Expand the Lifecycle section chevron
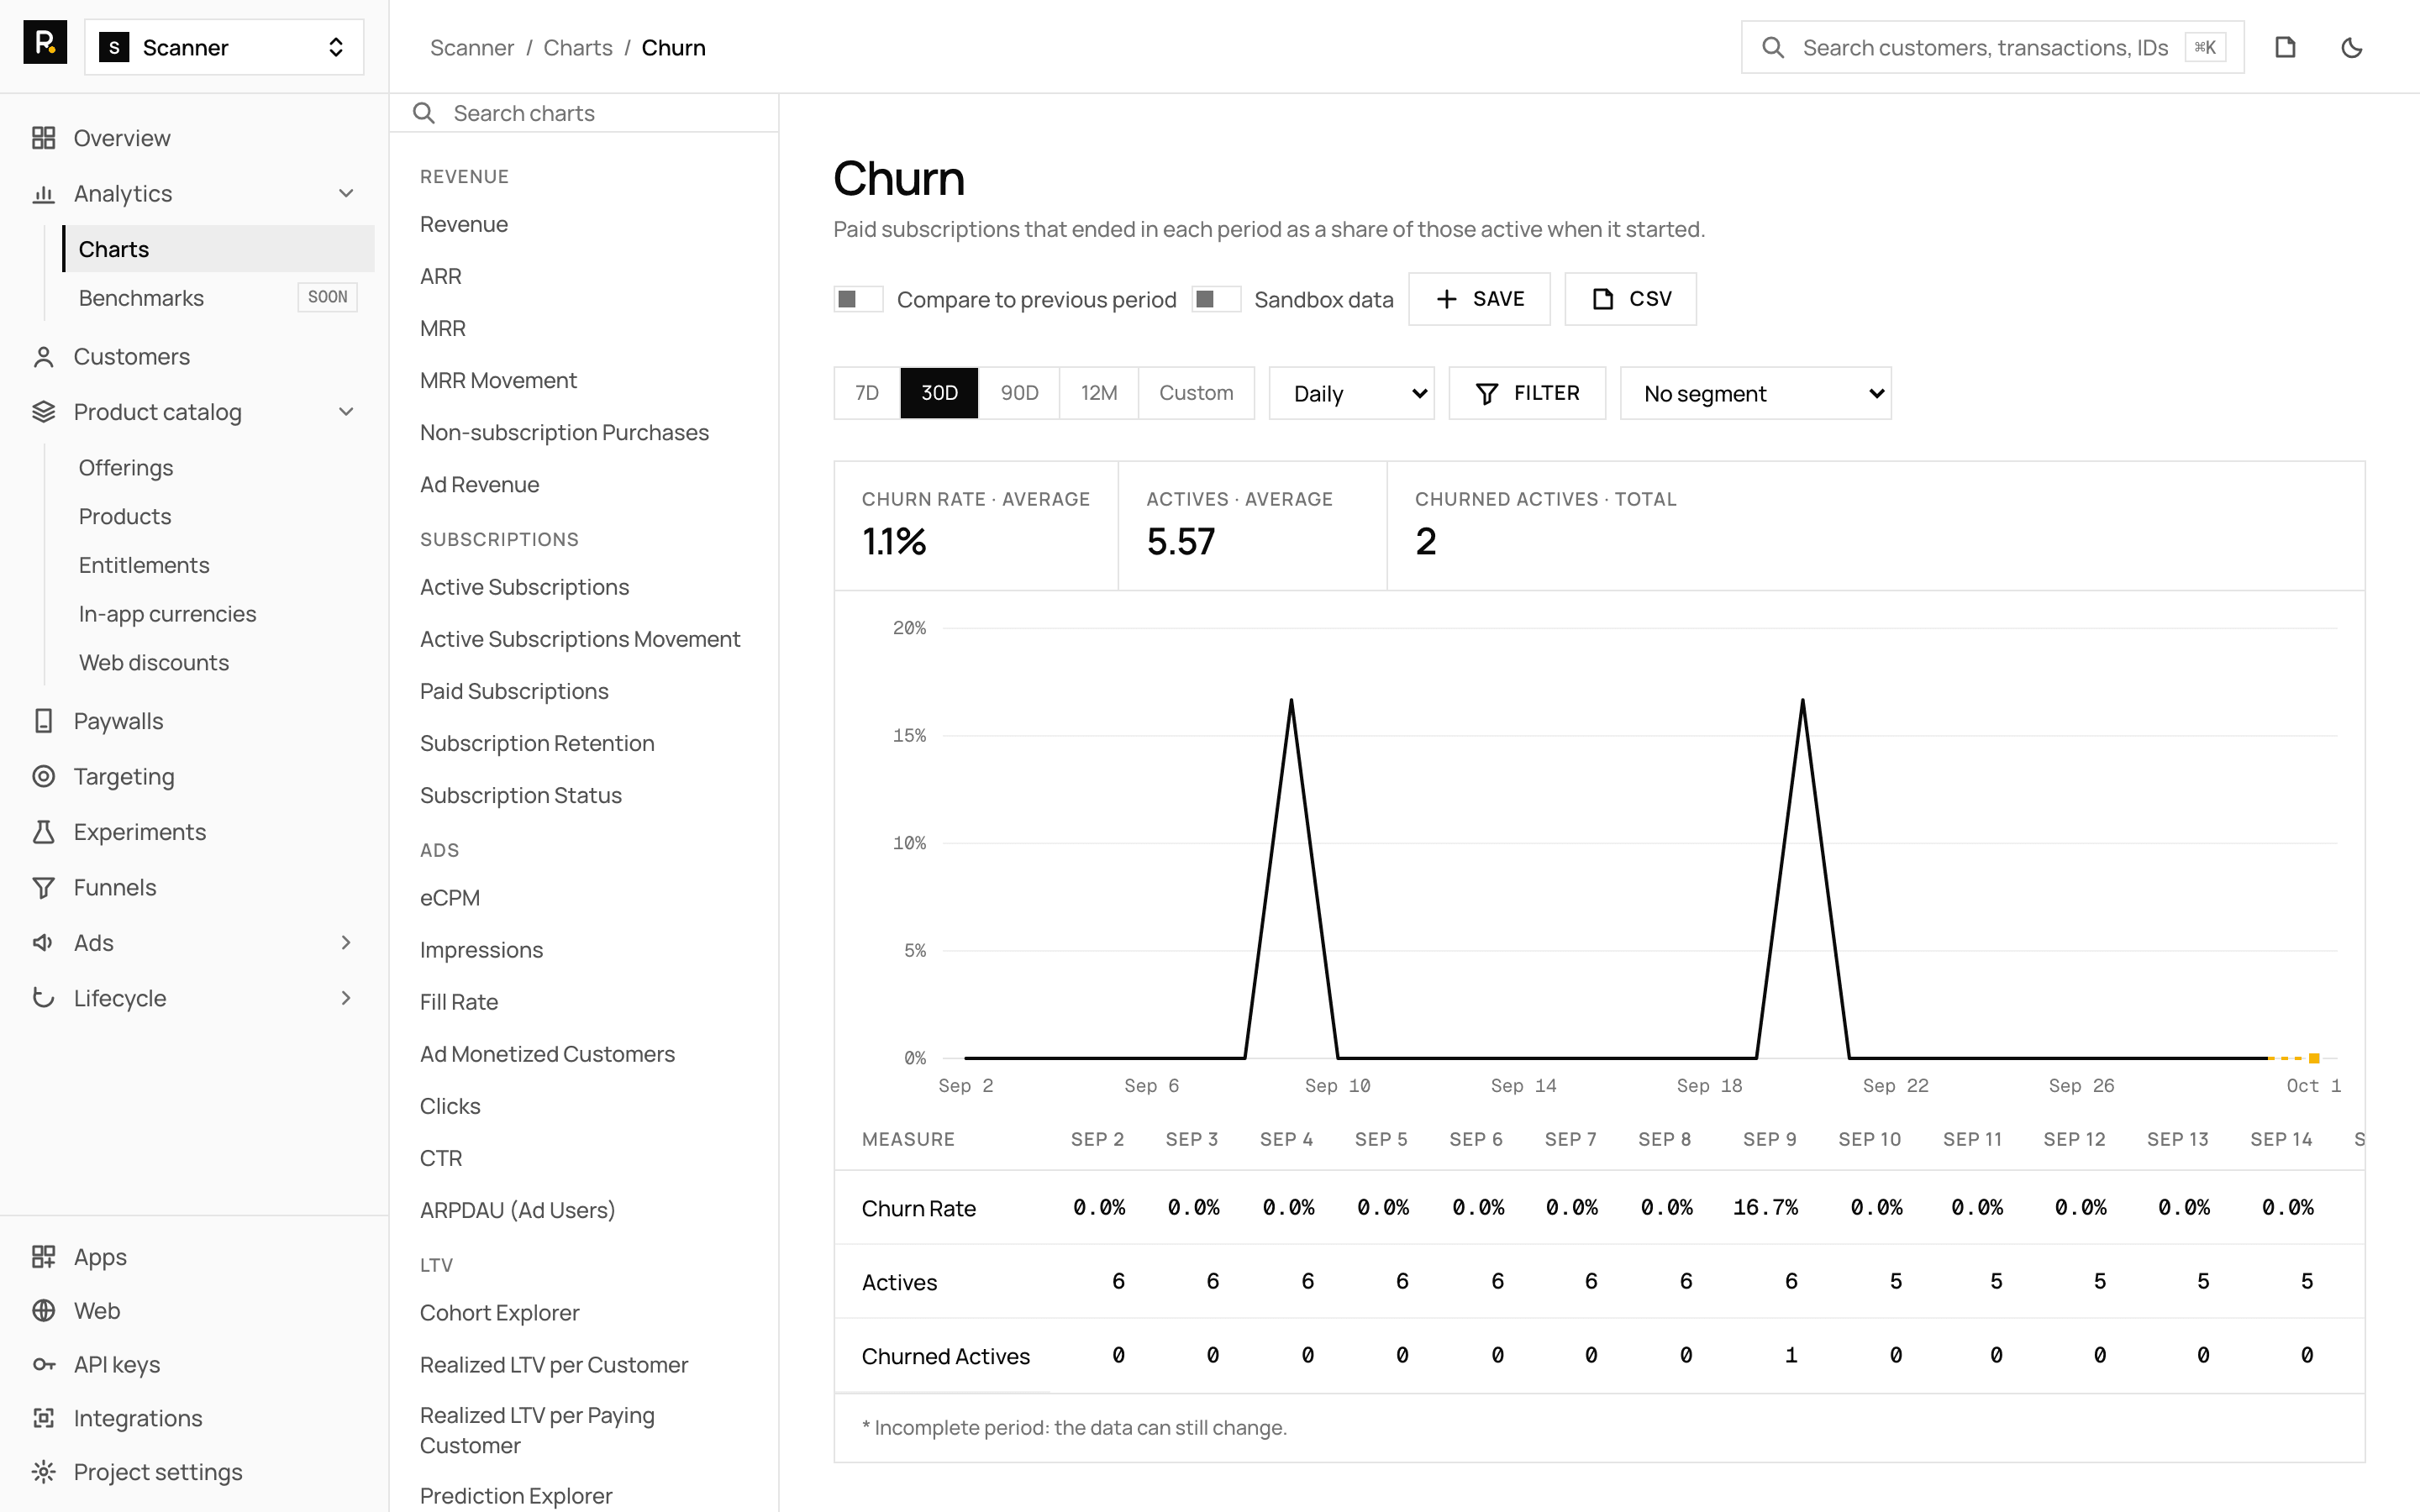The height and width of the screenshot is (1512, 2420). click(x=346, y=998)
